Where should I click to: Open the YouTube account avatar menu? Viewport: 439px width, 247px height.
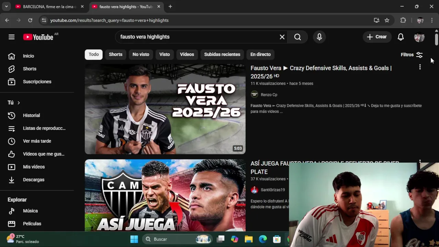pos(419,37)
